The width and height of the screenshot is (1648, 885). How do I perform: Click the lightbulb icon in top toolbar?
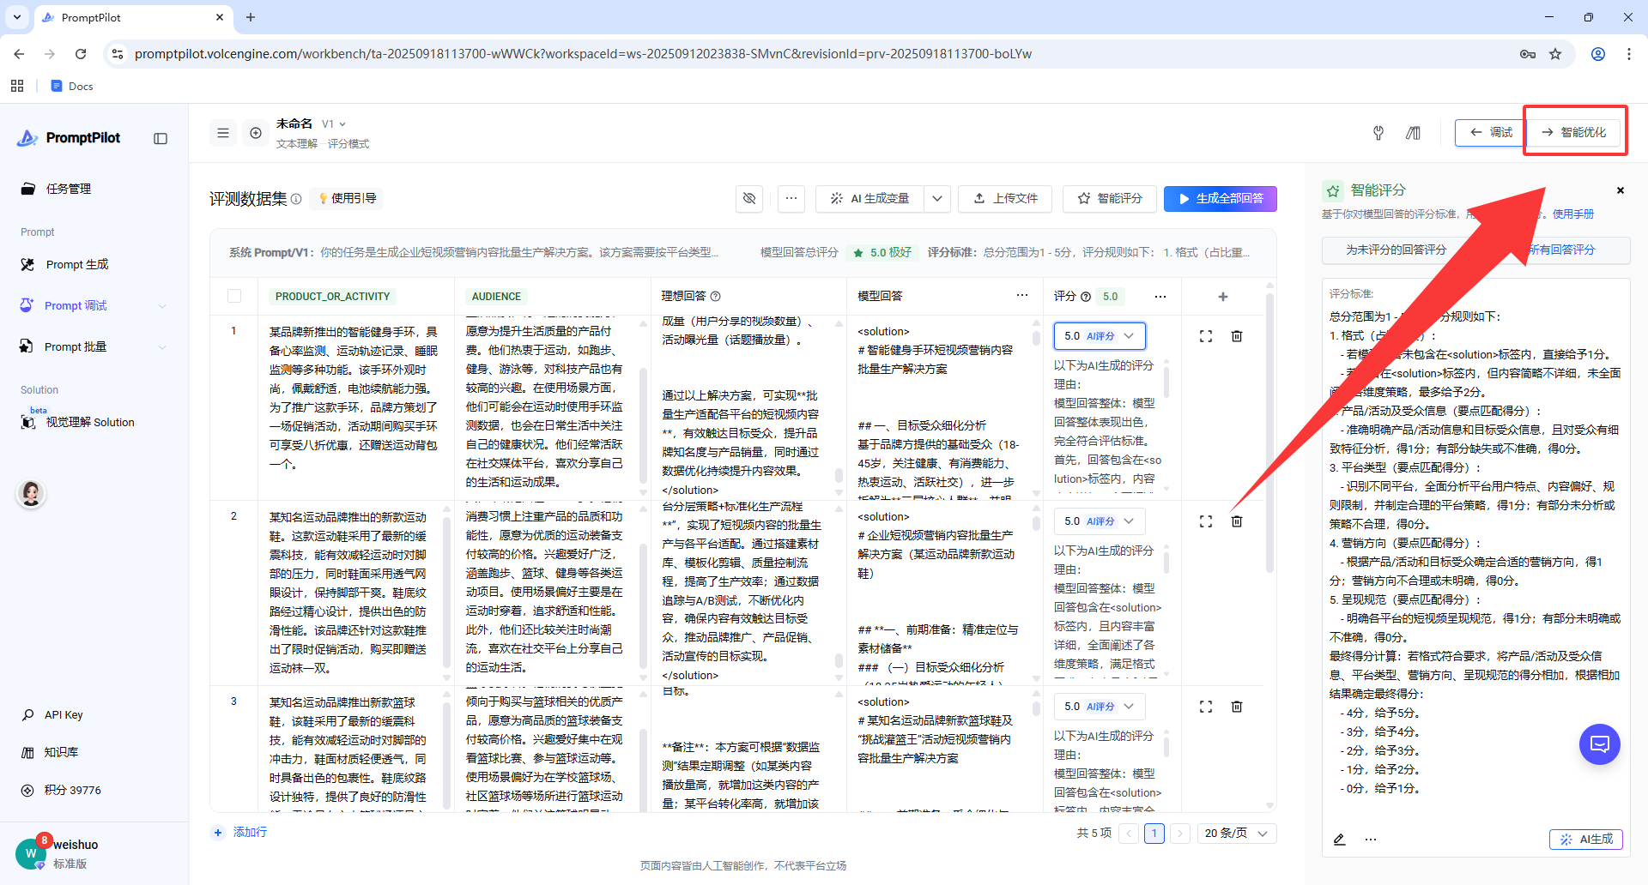[x=1378, y=133]
